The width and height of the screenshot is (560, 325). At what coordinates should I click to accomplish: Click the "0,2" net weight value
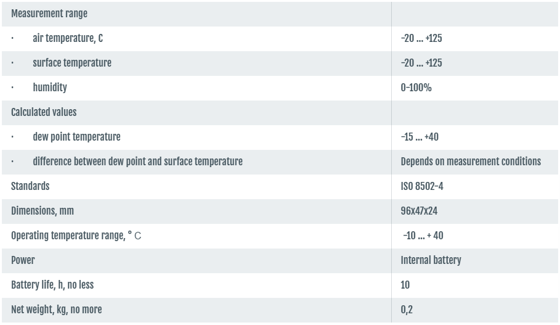pos(407,310)
